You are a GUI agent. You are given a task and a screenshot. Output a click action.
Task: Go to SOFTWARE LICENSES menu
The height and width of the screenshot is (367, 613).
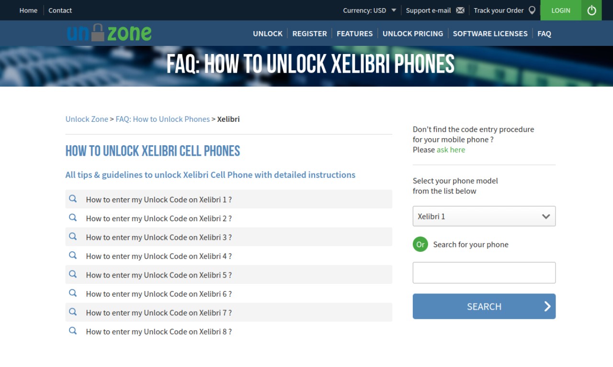[490, 33]
